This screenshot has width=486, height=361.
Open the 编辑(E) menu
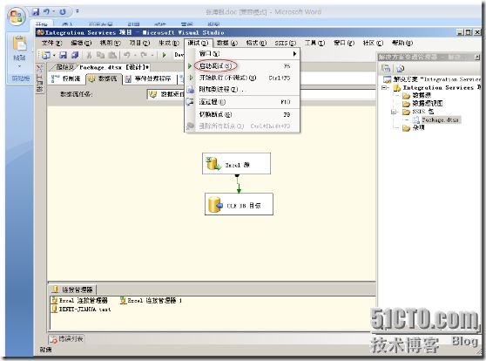pyautogui.click(x=81, y=43)
